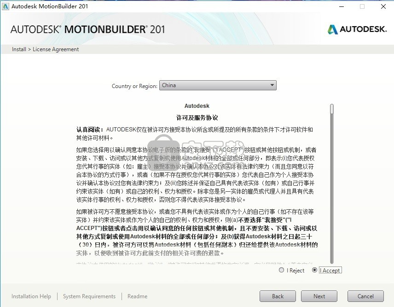Click the Cancel button
This screenshot has height=307, width=394.
[365, 296]
